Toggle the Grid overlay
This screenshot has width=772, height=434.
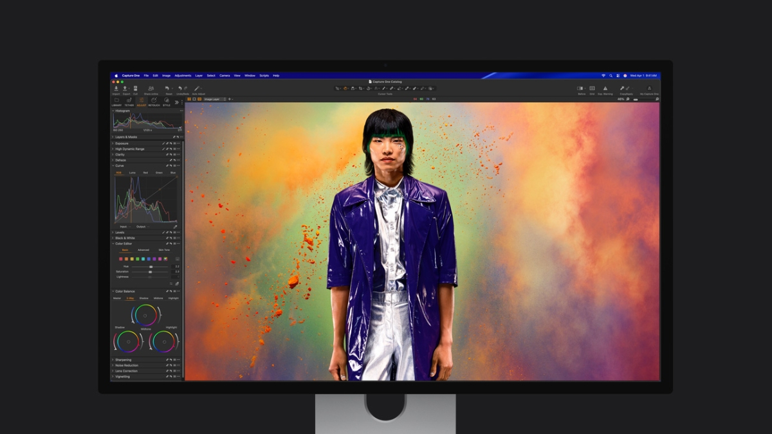pos(593,89)
